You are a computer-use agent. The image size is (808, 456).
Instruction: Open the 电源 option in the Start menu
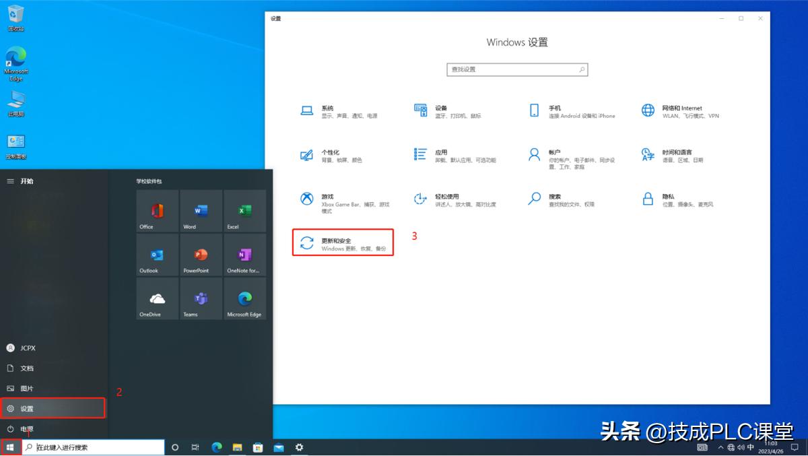[x=27, y=428]
